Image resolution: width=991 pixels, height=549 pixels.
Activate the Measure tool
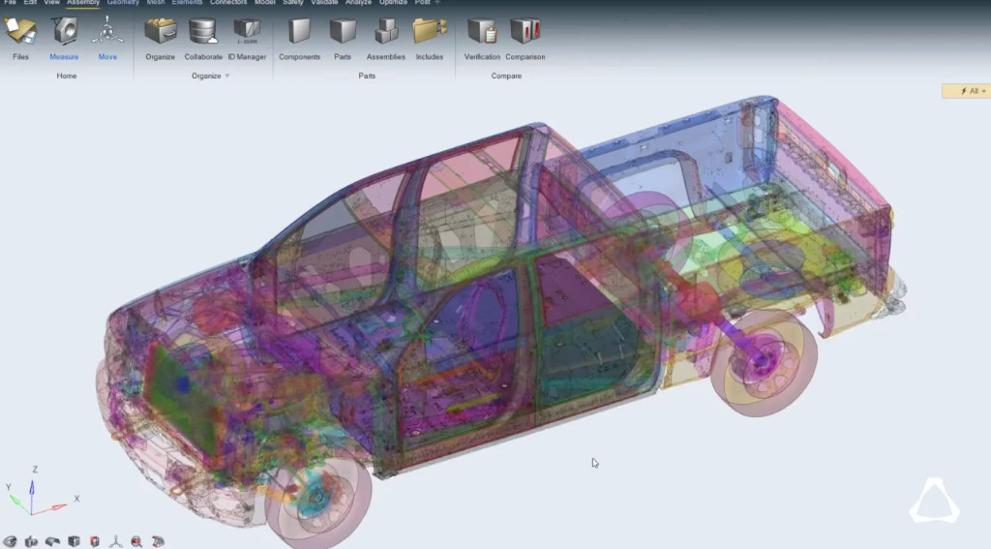(x=64, y=35)
